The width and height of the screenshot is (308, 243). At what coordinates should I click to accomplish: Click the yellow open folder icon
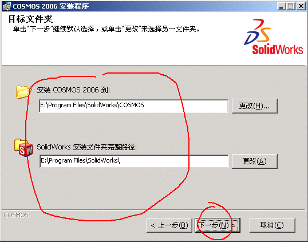(23, 92)
